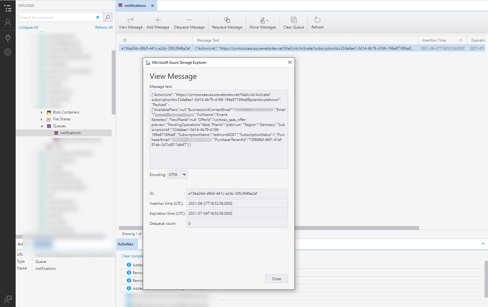
Task: Open the Encoding UTF8 dropdown
Action: pos(177,175)
